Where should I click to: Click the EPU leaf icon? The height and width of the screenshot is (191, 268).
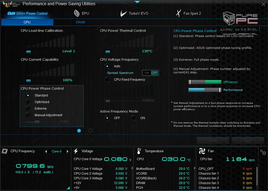[x=77, y=13]
